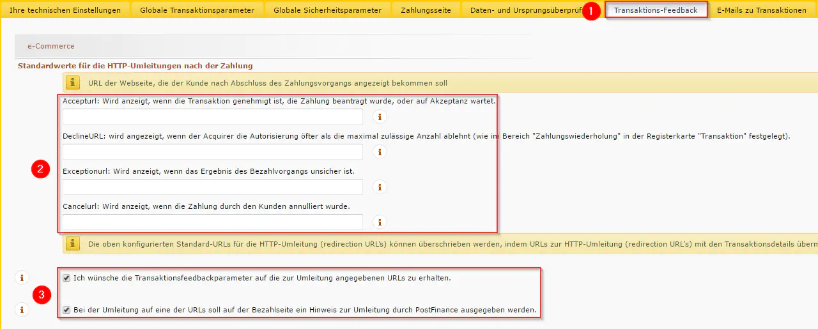The width and height of the screenshot is (818, 329).
Task: Open the Ihre technischen Einstellungen tab
Action: 65,10
